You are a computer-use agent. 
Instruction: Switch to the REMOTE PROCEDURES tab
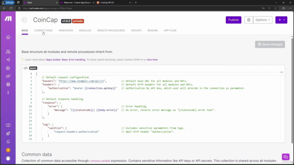click(111, 31)
